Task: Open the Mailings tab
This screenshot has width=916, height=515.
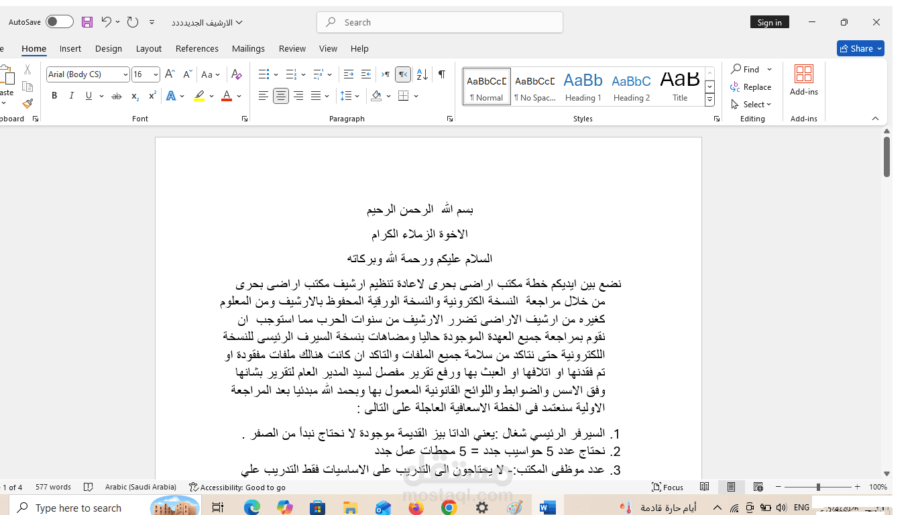Action: [x=248, y=49]
